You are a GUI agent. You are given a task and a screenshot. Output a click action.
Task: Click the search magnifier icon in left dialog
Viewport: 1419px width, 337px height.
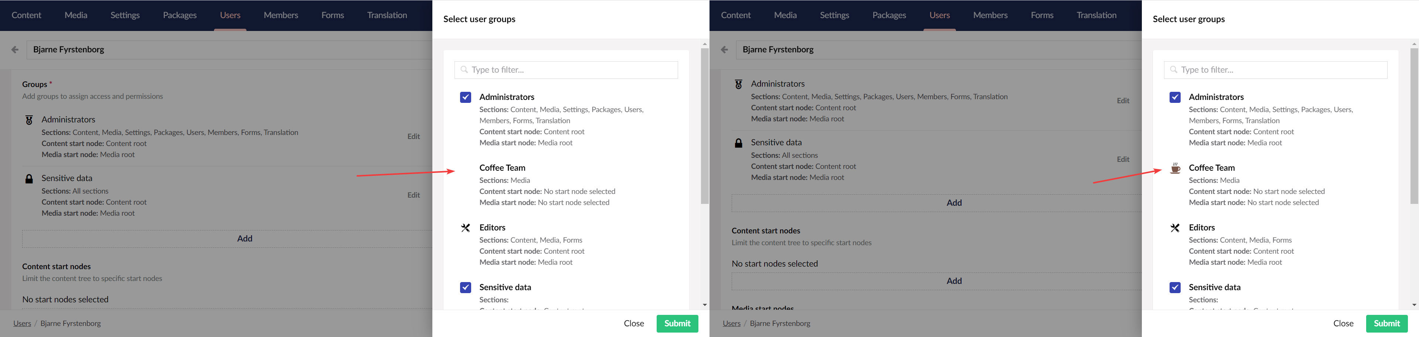click(464, 70)
